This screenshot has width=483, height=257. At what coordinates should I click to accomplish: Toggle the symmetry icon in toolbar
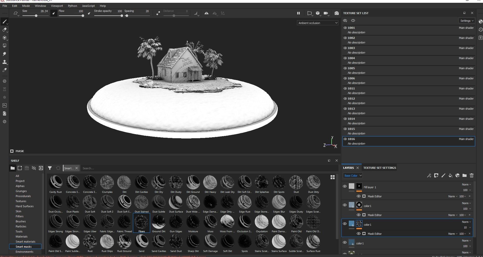tap(206, 13)
